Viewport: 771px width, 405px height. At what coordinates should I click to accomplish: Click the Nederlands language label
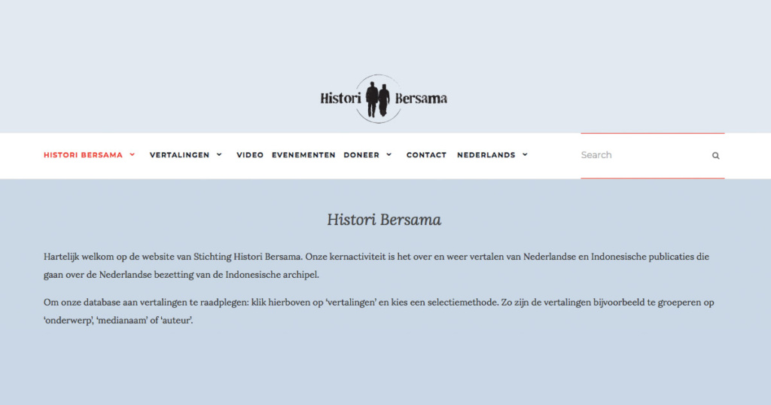click(486, 155)
